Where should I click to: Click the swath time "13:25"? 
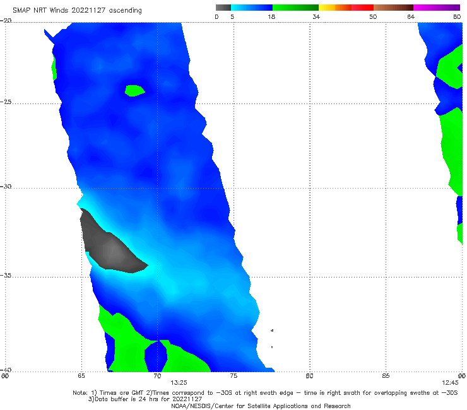(x=179, y=383)
